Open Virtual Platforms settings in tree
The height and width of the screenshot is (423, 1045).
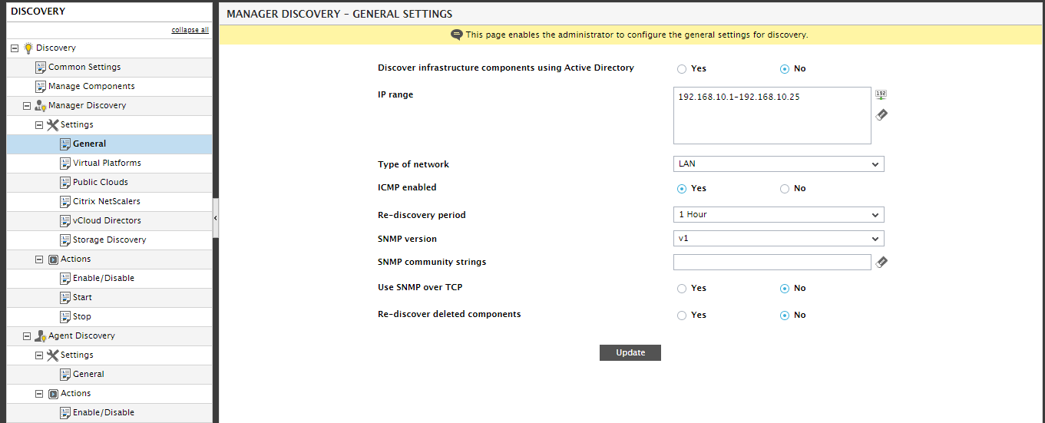point(107,163)
